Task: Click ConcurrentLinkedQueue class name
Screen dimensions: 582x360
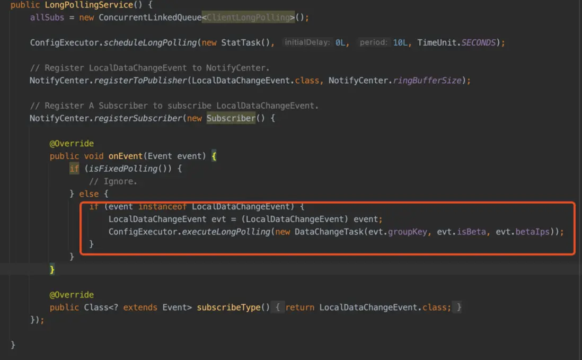Action: 150,17
